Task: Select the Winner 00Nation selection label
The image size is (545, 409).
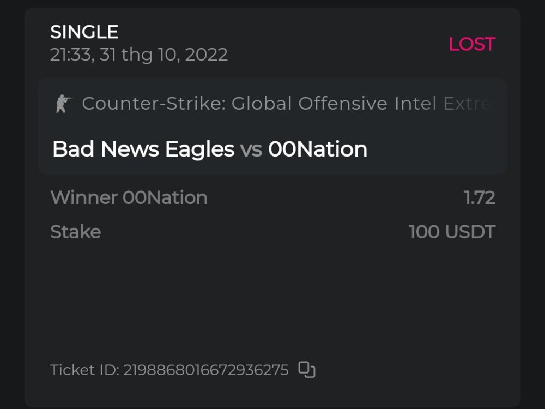Action: (129, 197)
